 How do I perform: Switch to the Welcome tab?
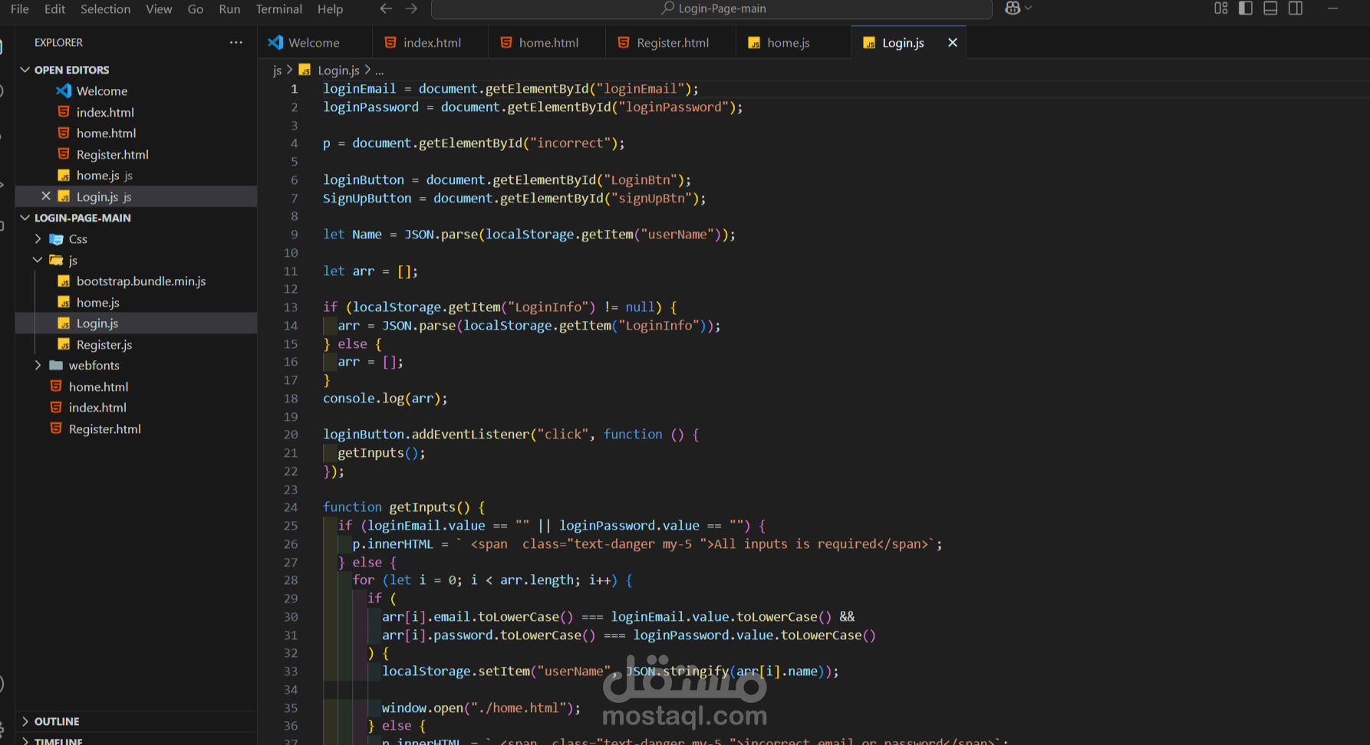point(315,43)
